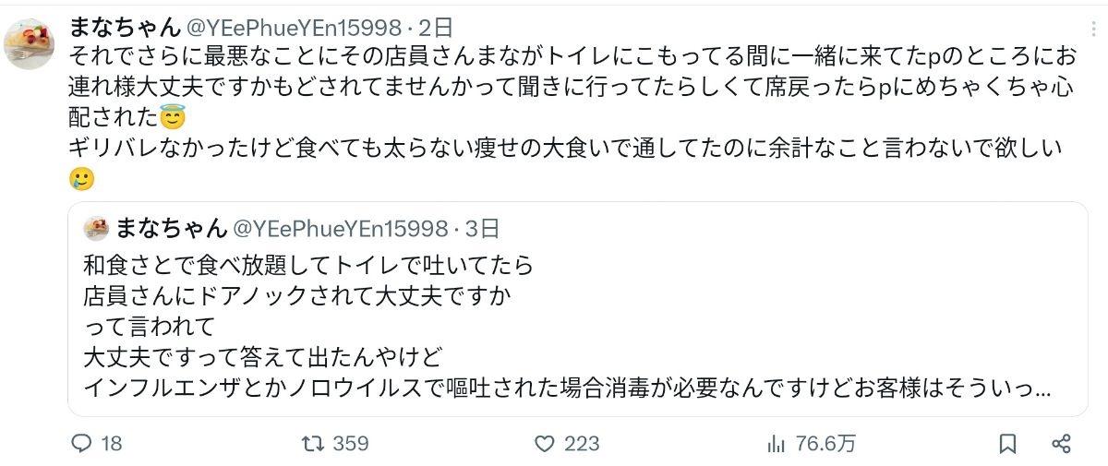Bookmark this tweet
Screen dimensions: 1108x466
[1007, 444]
